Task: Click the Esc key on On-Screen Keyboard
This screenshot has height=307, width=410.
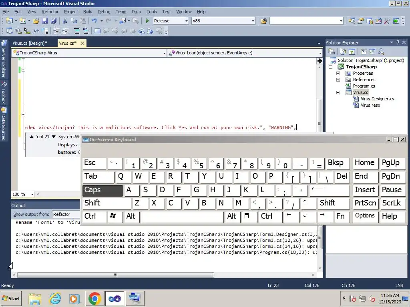Action: tap(94, 163)
